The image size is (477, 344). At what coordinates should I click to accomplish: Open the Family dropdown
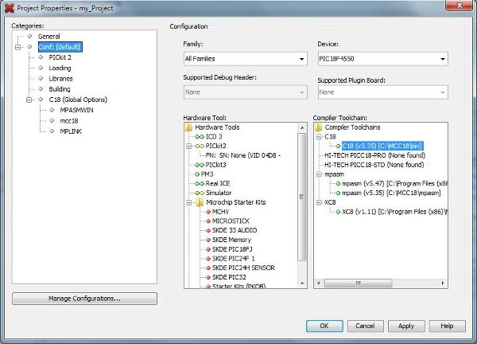(x=245, y=59)
